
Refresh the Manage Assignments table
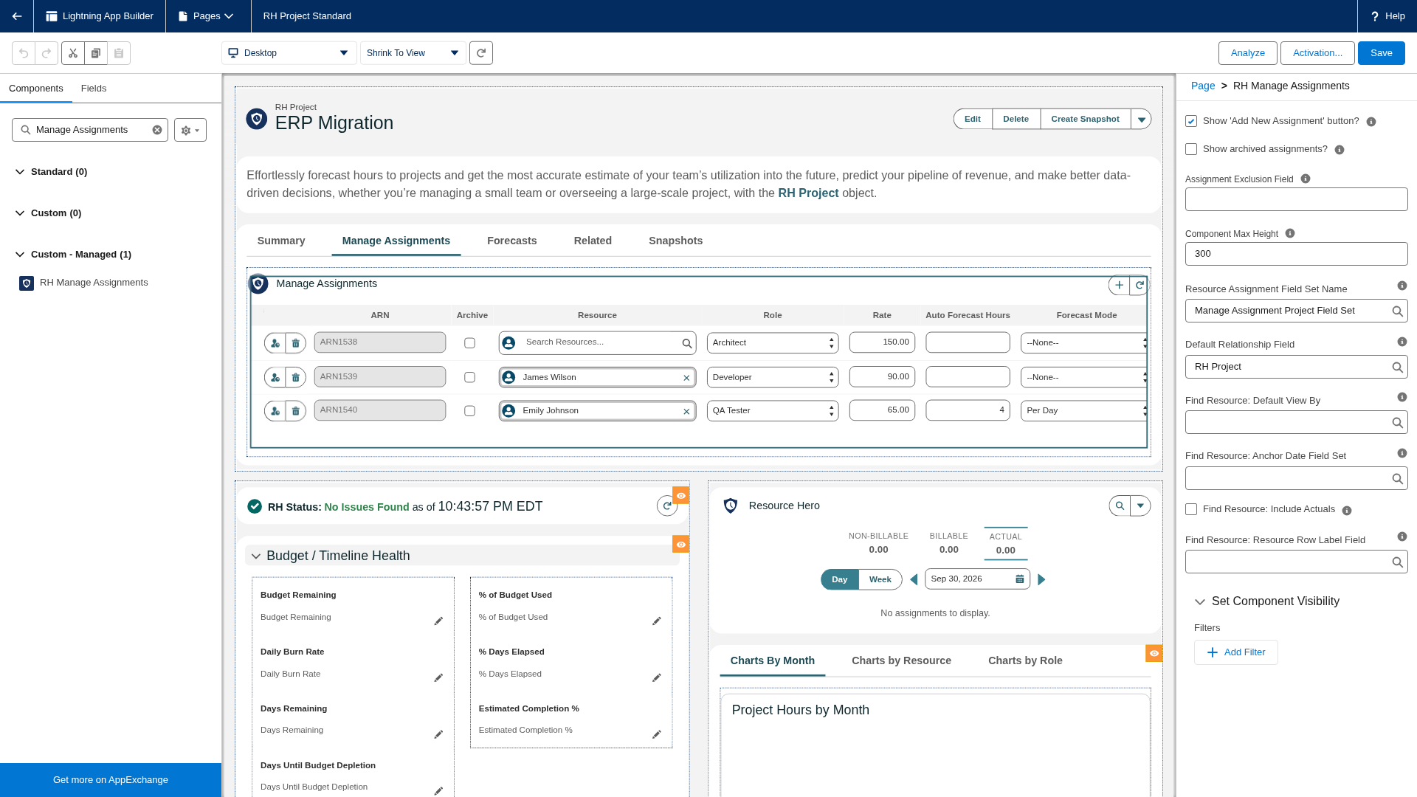tap(1140, 285)
